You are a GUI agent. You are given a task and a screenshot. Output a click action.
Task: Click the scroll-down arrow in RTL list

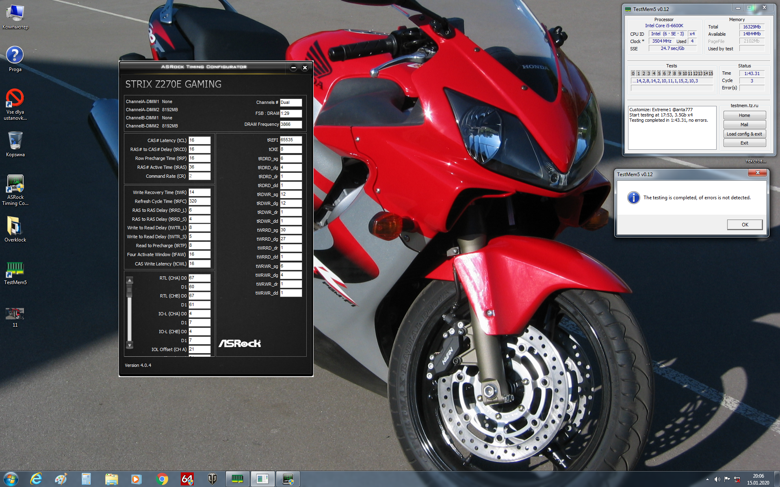tap(130, 345)
